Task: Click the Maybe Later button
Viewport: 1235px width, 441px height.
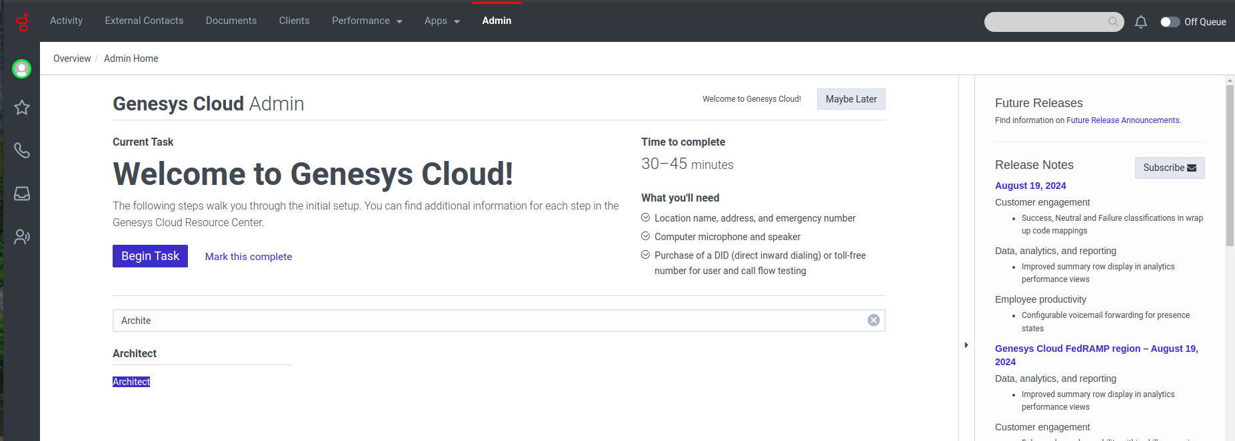Action: point(851,99)
